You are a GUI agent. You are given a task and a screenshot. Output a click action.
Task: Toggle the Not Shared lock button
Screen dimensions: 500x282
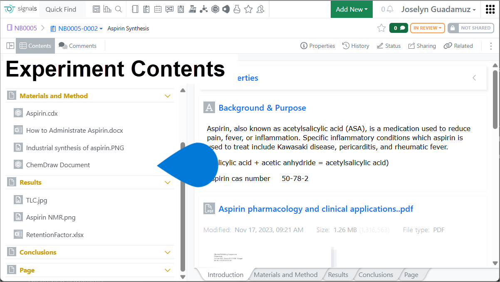471,28
